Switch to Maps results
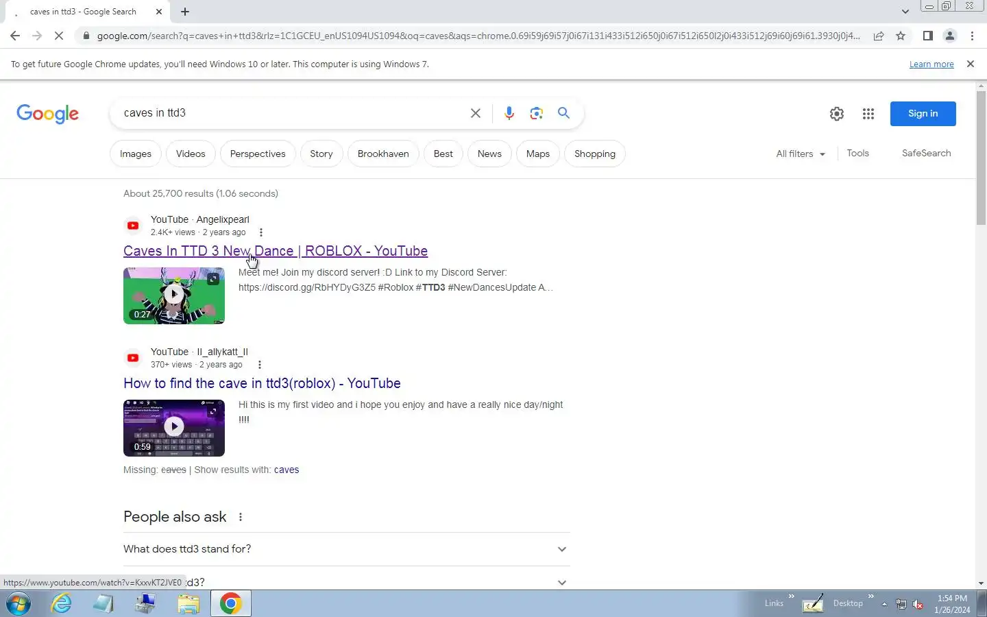The image size is (987, 617). (538, 154)
